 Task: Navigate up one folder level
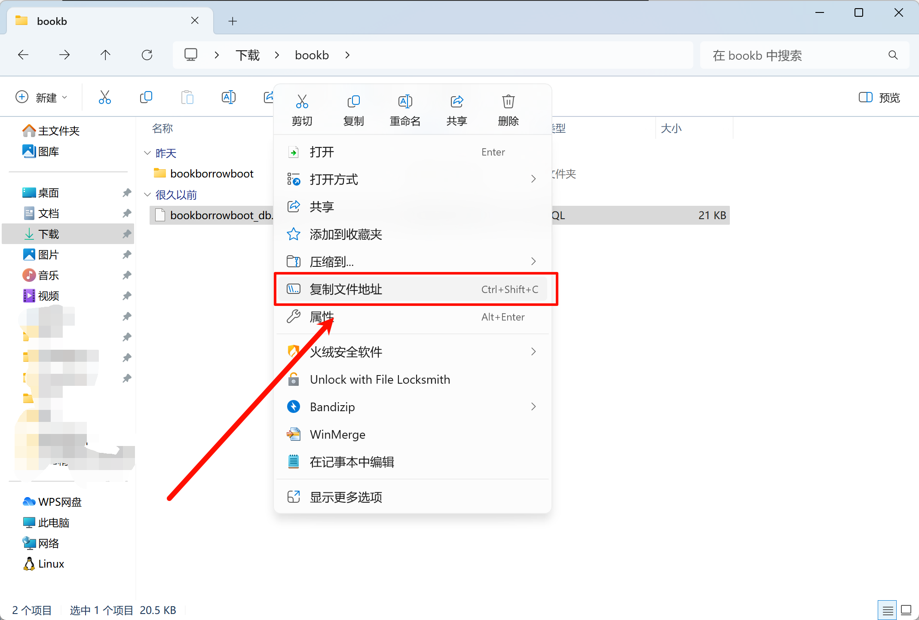tap(105, 55)
